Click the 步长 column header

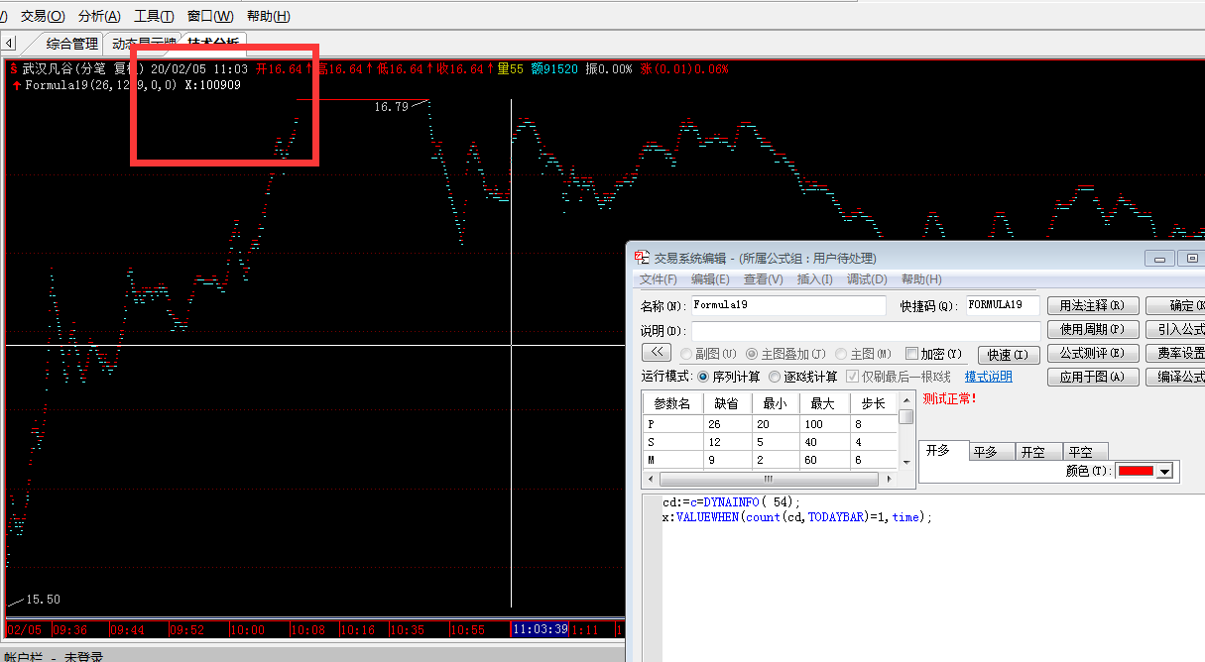point(873,403)
